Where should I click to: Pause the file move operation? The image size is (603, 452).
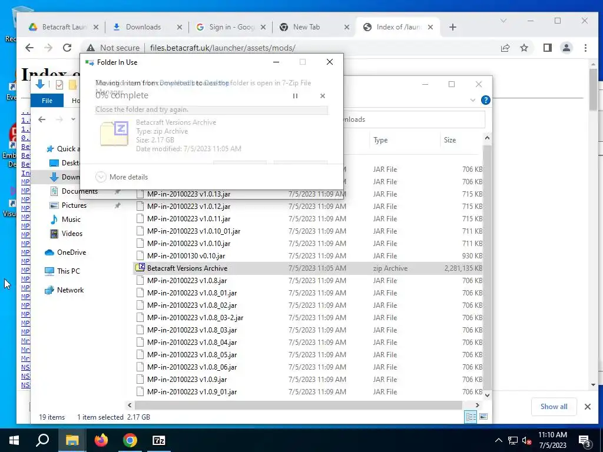296,96
